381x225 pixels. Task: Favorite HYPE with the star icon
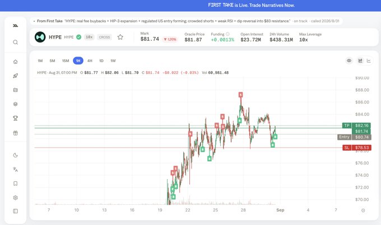(120, 37)
